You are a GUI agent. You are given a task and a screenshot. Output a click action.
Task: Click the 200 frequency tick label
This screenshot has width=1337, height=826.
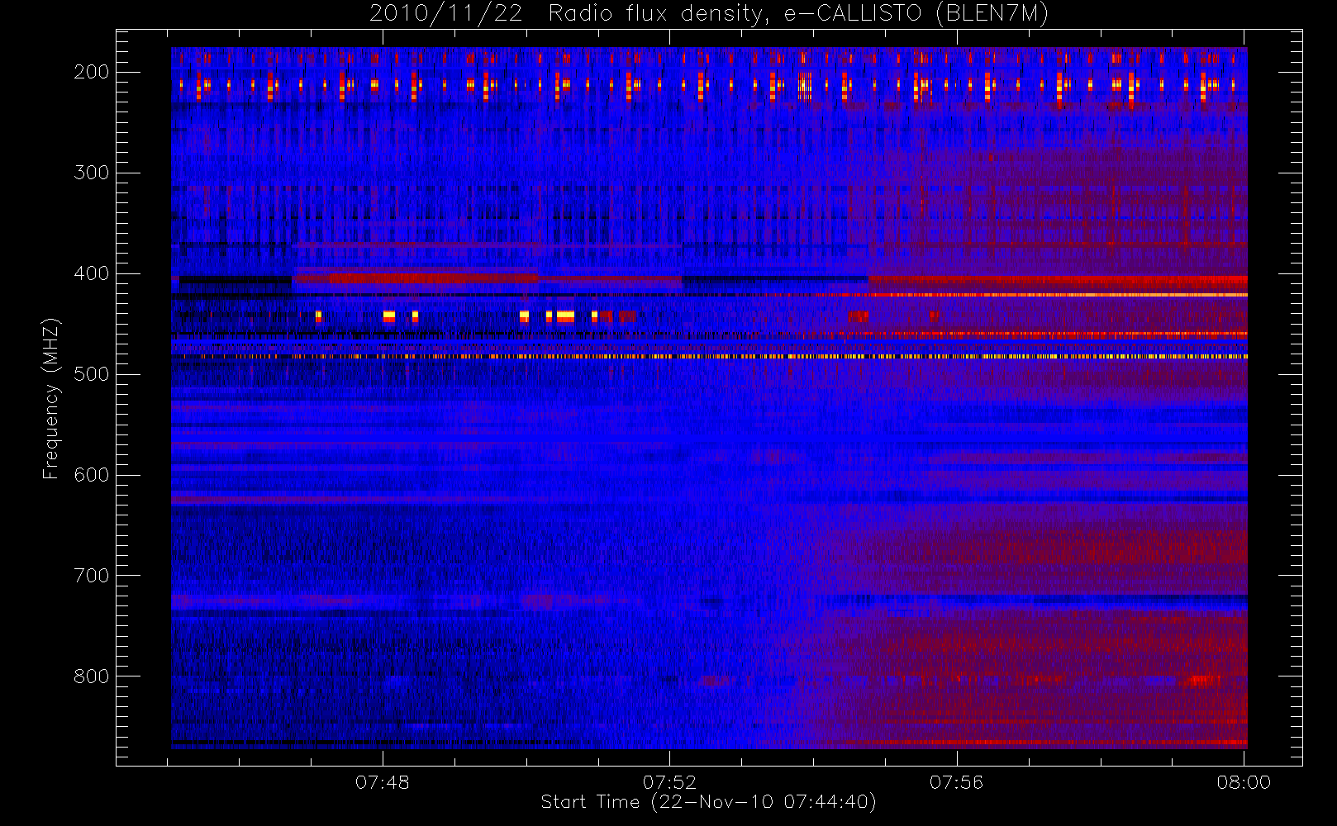92,72
